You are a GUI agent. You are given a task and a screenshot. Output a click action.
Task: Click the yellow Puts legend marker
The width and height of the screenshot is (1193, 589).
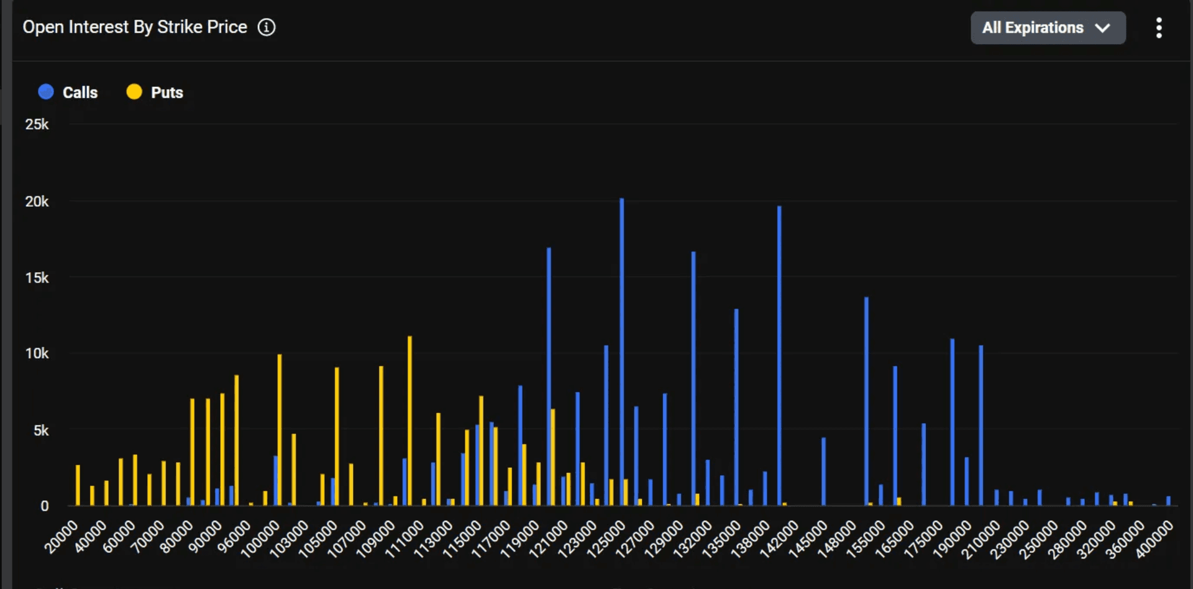(134, 91)
